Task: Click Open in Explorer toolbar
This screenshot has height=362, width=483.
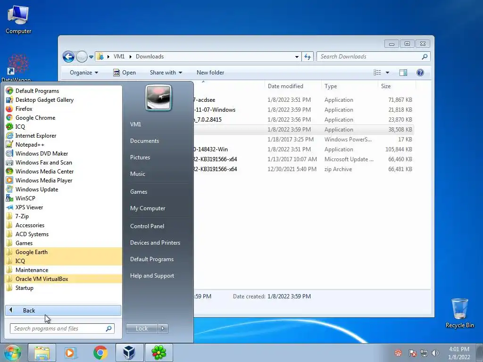Action: coord(125,73)
